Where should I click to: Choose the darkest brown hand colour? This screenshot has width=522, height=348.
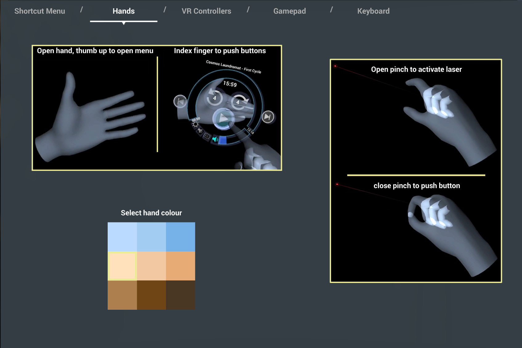[180, 295]
